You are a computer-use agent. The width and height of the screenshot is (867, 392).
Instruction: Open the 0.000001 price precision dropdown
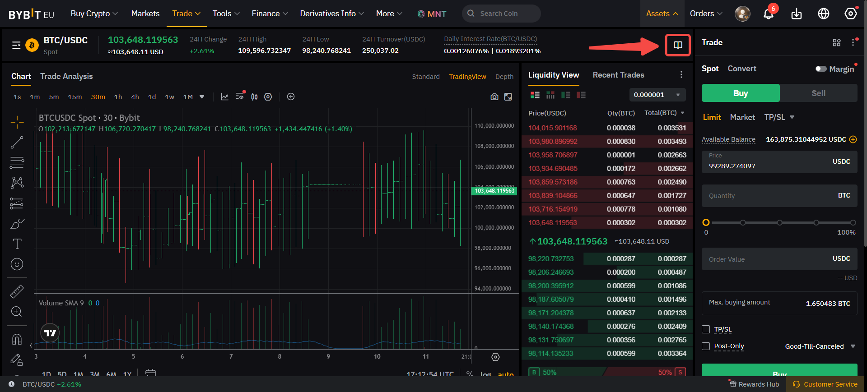(657, 95)
